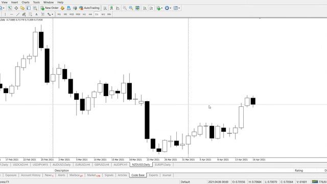
Task: Open the chart Templates icon
Action: tap(176, 8)
